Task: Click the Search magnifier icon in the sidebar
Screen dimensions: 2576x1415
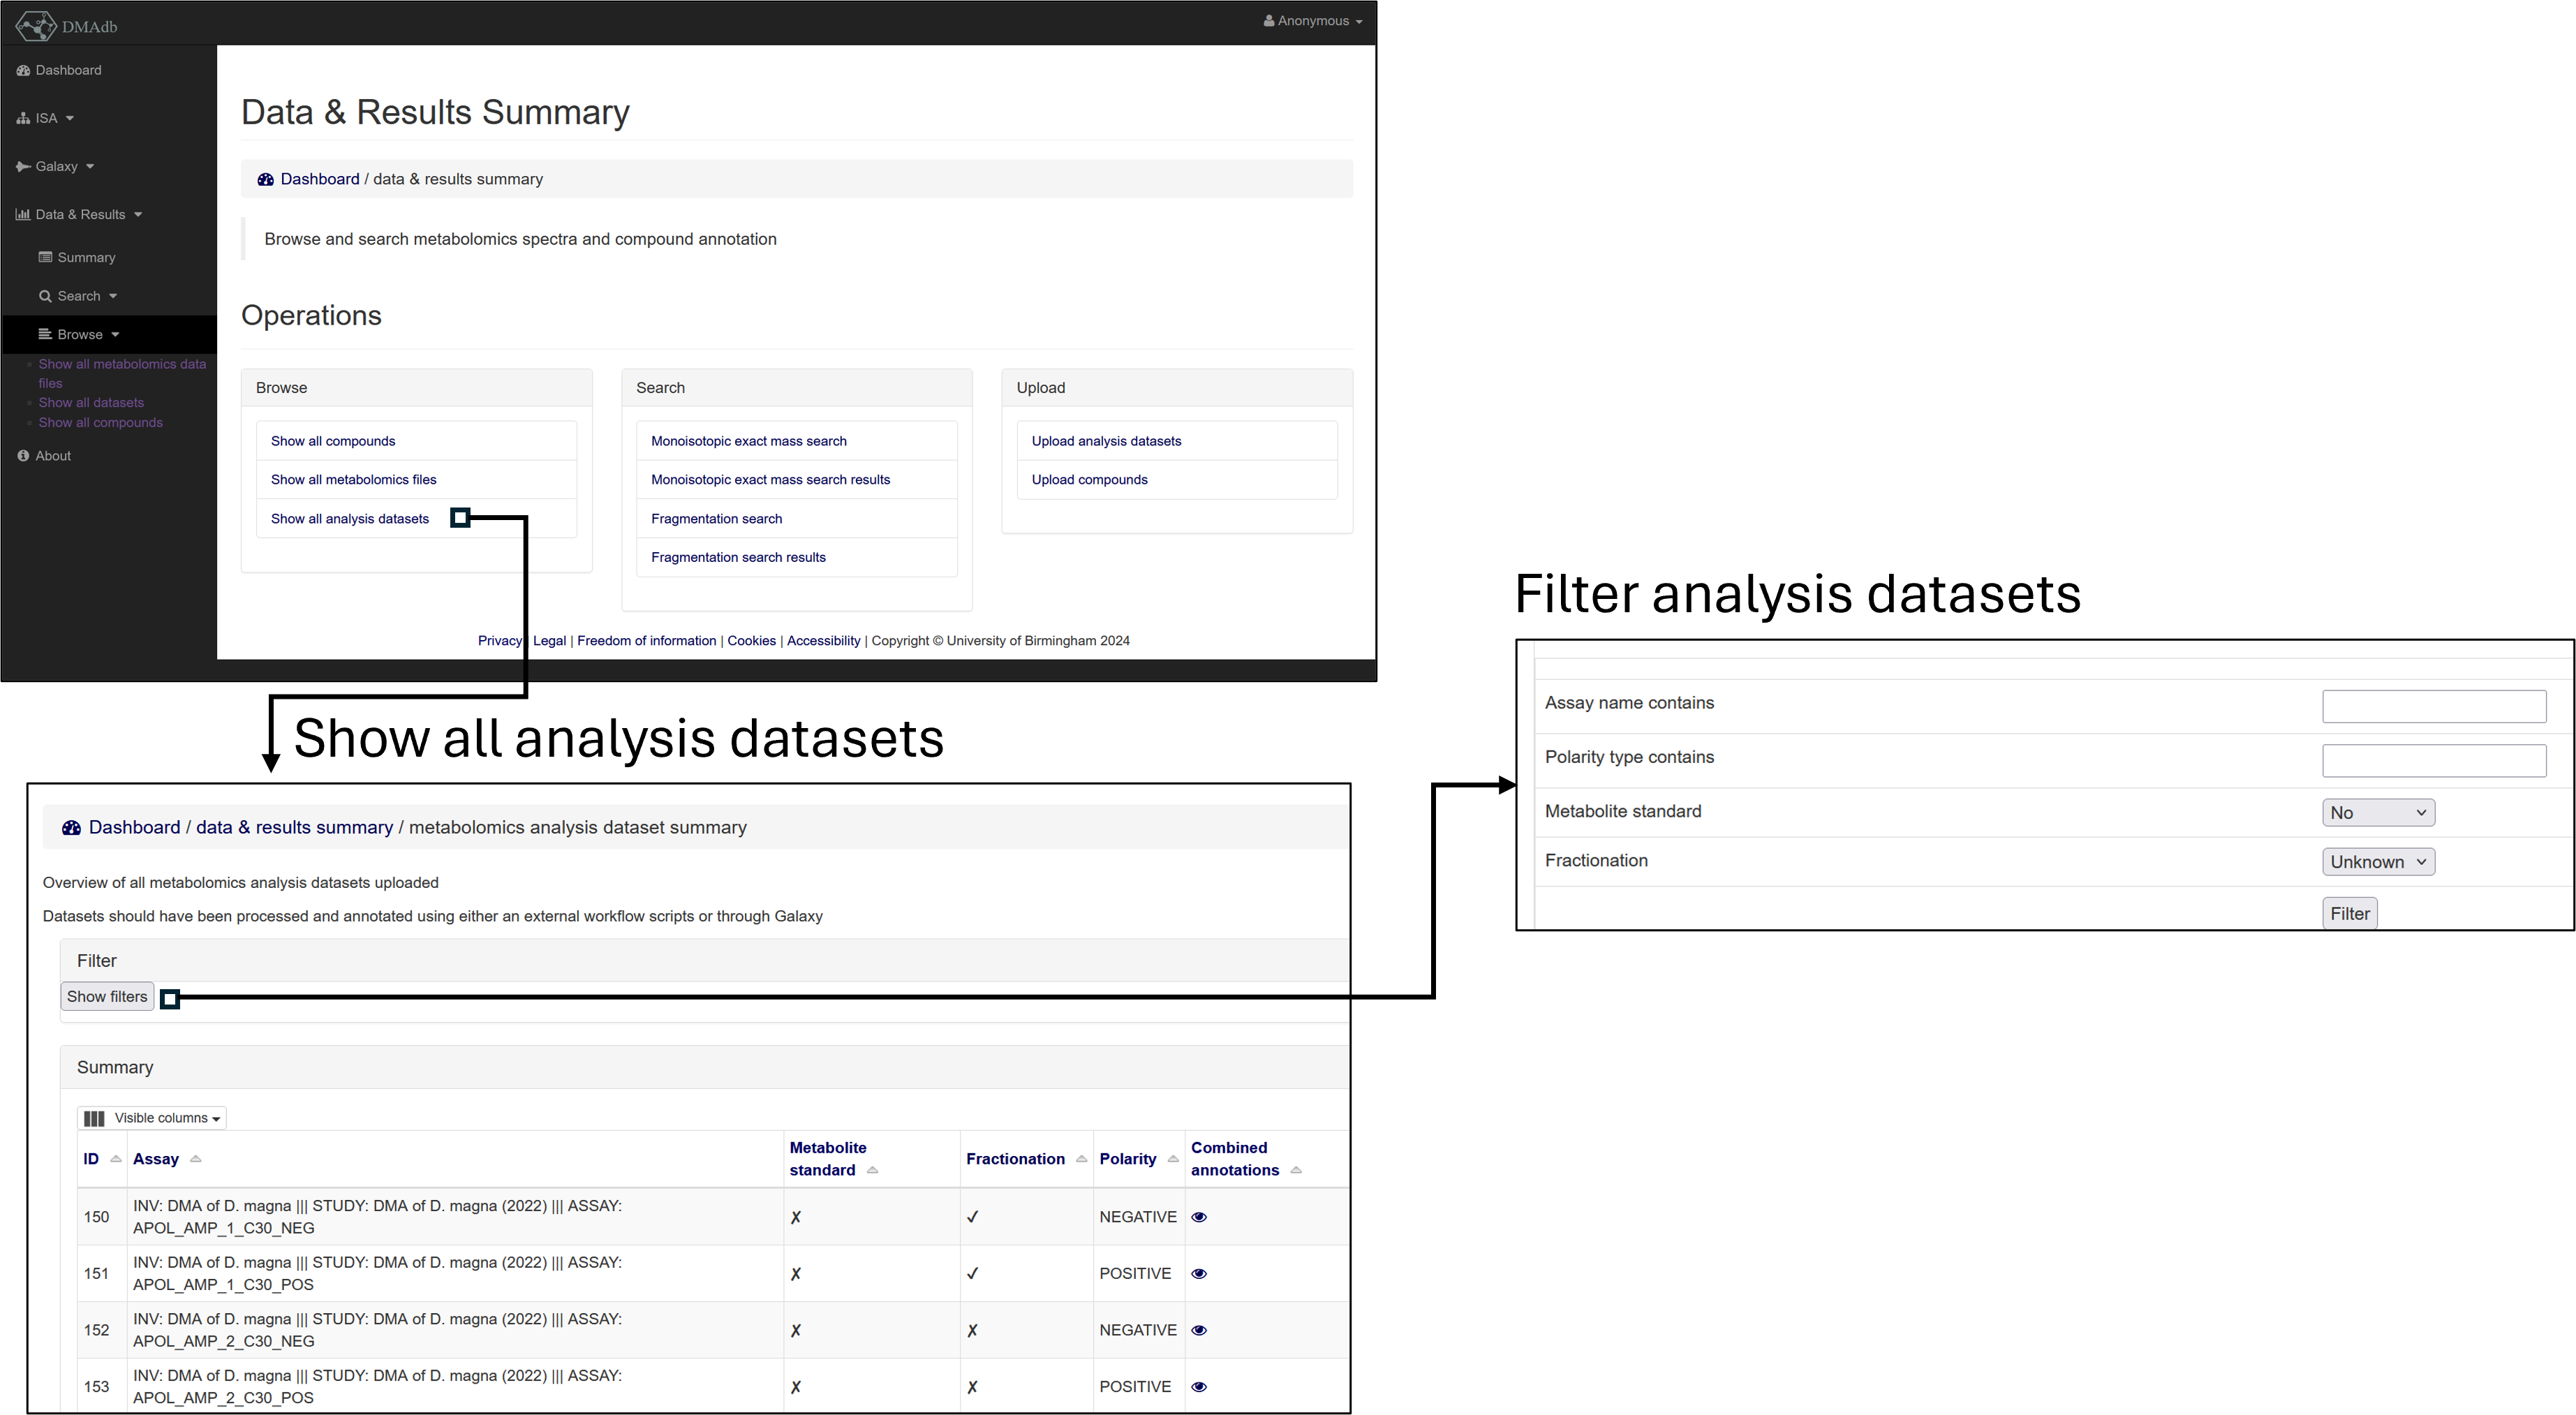Action: 45,296
